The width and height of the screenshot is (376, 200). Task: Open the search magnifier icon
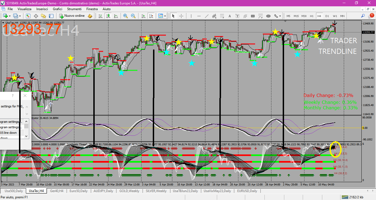coord(363,16)
